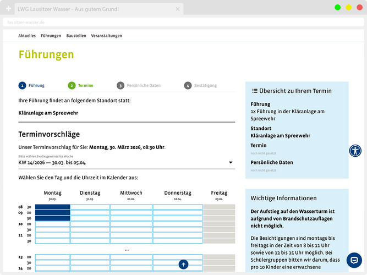Open the chat widget

(x=354, y=260)
